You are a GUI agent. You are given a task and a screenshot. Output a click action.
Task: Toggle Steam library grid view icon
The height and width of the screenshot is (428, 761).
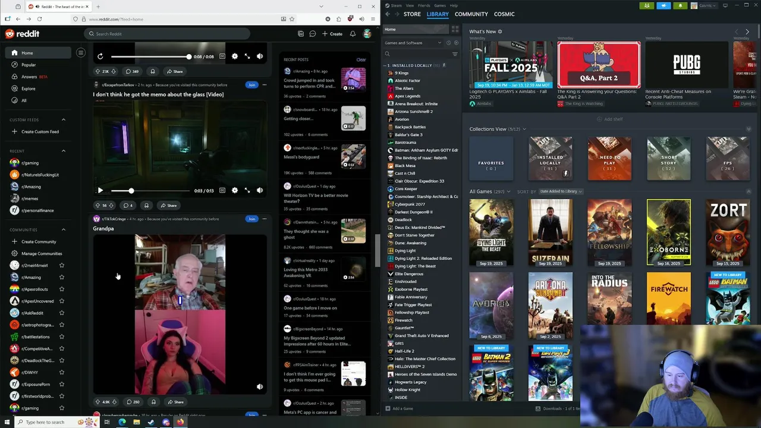455,29
